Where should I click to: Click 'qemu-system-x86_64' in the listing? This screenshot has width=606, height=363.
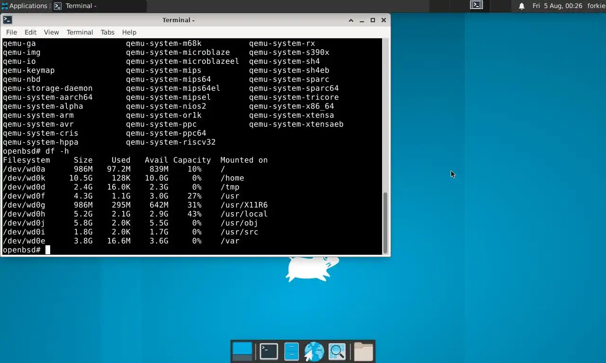[x=292, y=106]
